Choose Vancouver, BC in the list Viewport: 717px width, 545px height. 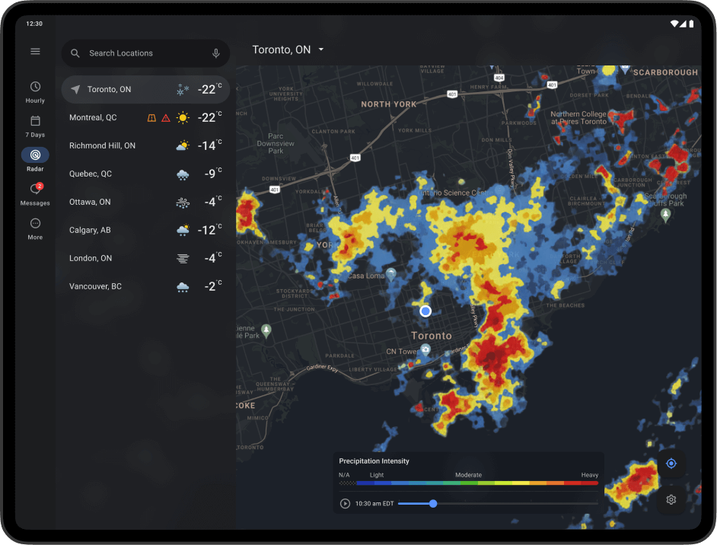(95, 287)
